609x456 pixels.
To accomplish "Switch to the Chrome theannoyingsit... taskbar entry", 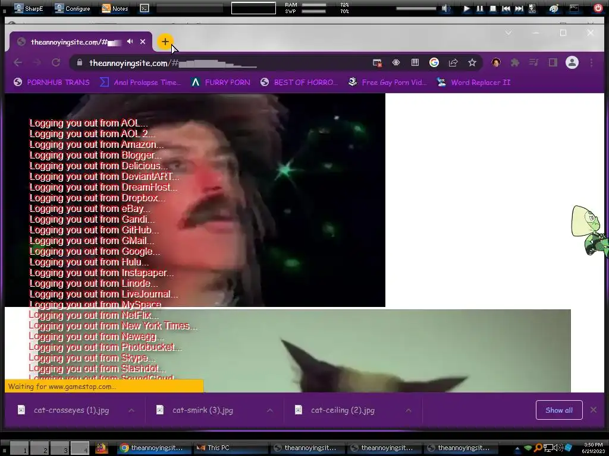I will click(154, 448).
